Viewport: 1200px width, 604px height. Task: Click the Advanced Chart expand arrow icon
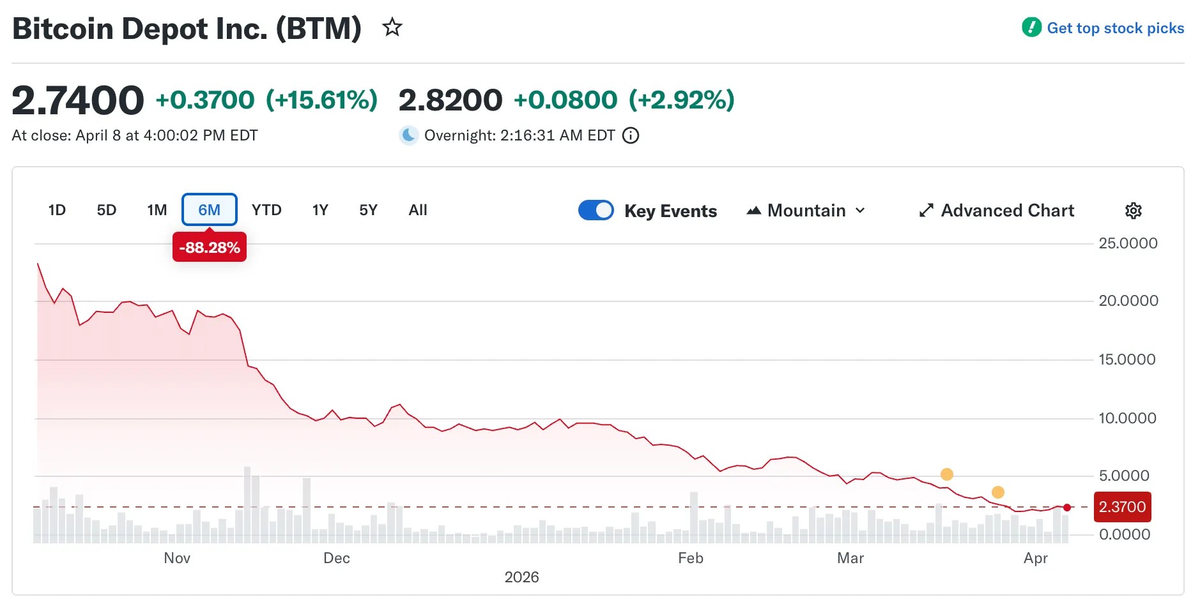926,211
